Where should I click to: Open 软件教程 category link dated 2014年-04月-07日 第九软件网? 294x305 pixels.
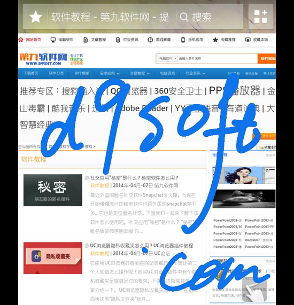click(x=99, y=185)
